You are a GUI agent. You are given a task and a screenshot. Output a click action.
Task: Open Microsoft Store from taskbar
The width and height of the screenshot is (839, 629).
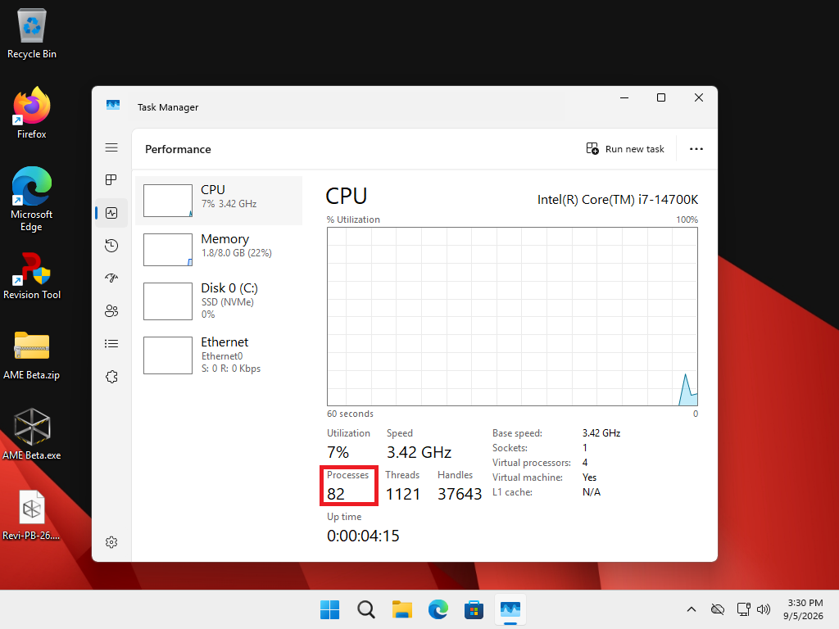474,609
